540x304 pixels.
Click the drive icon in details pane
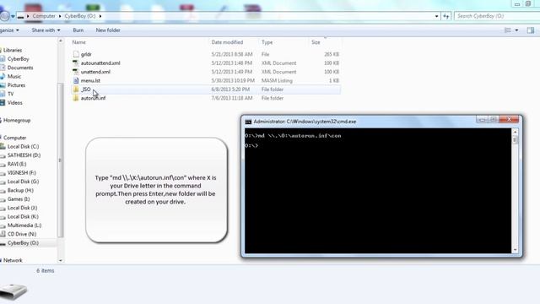coord(13,291)
